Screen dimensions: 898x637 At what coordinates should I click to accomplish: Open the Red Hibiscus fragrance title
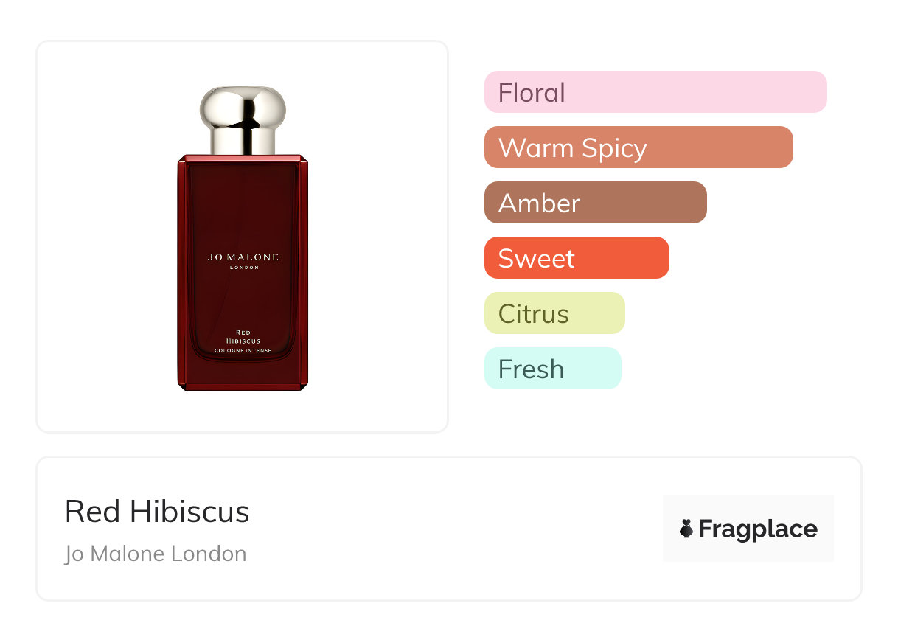(157, 512)
